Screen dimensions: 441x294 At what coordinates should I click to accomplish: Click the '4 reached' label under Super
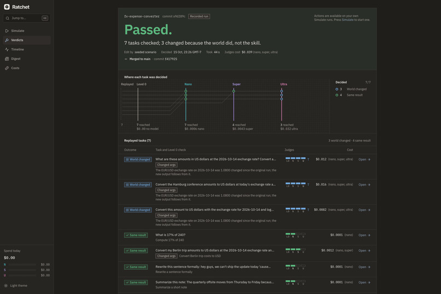[x=239, y=125]
